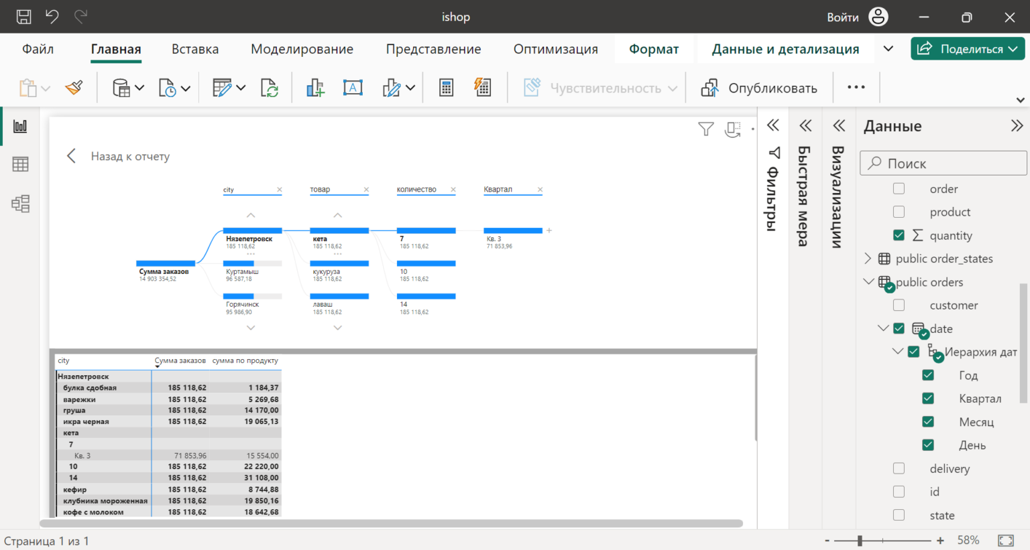Open the Получить данные dropdown arrow
Screen dimensions: 1030x550
(x=139, y=87)
